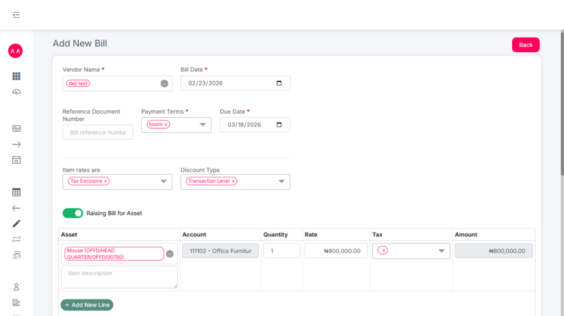Click the person user icon in sidebar
Image resolution: width=564 pixels, height=316 pixels.
(17, 287)
